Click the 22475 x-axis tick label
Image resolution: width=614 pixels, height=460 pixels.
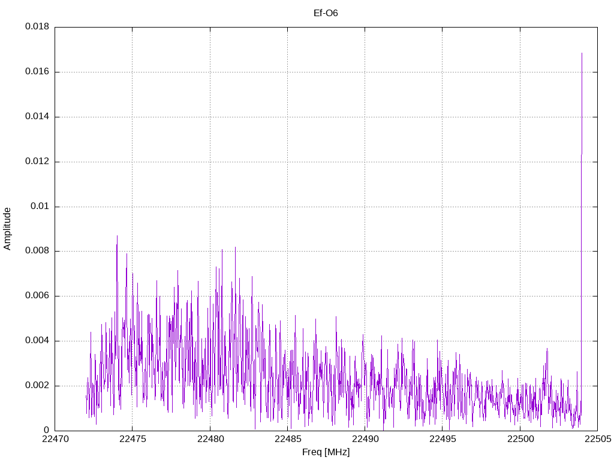[x=133, y=439]
